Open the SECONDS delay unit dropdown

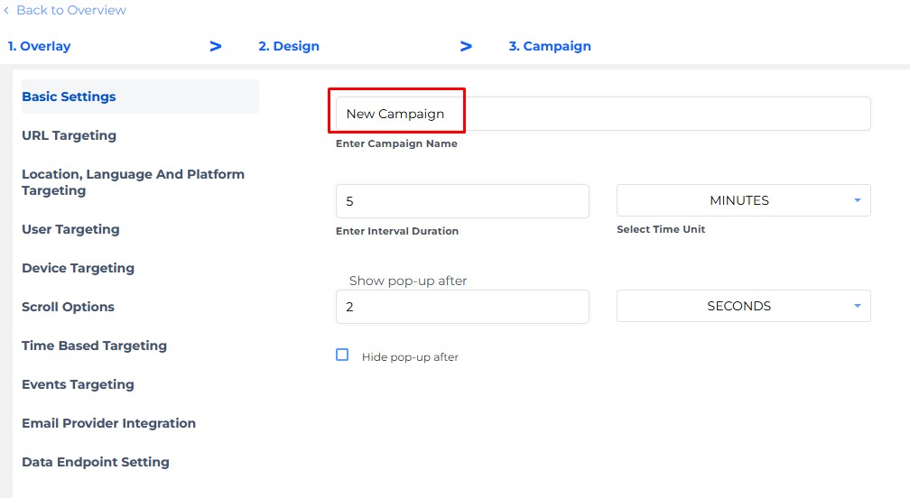744,306
